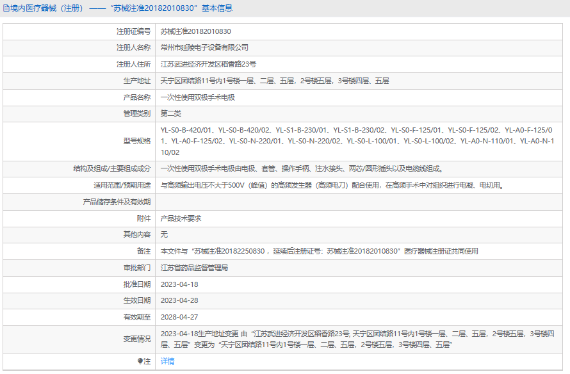Click the 备注 remark text
The height and width of the screenshot is (374, 570).
pyautogui.click(x=319, y=251)
